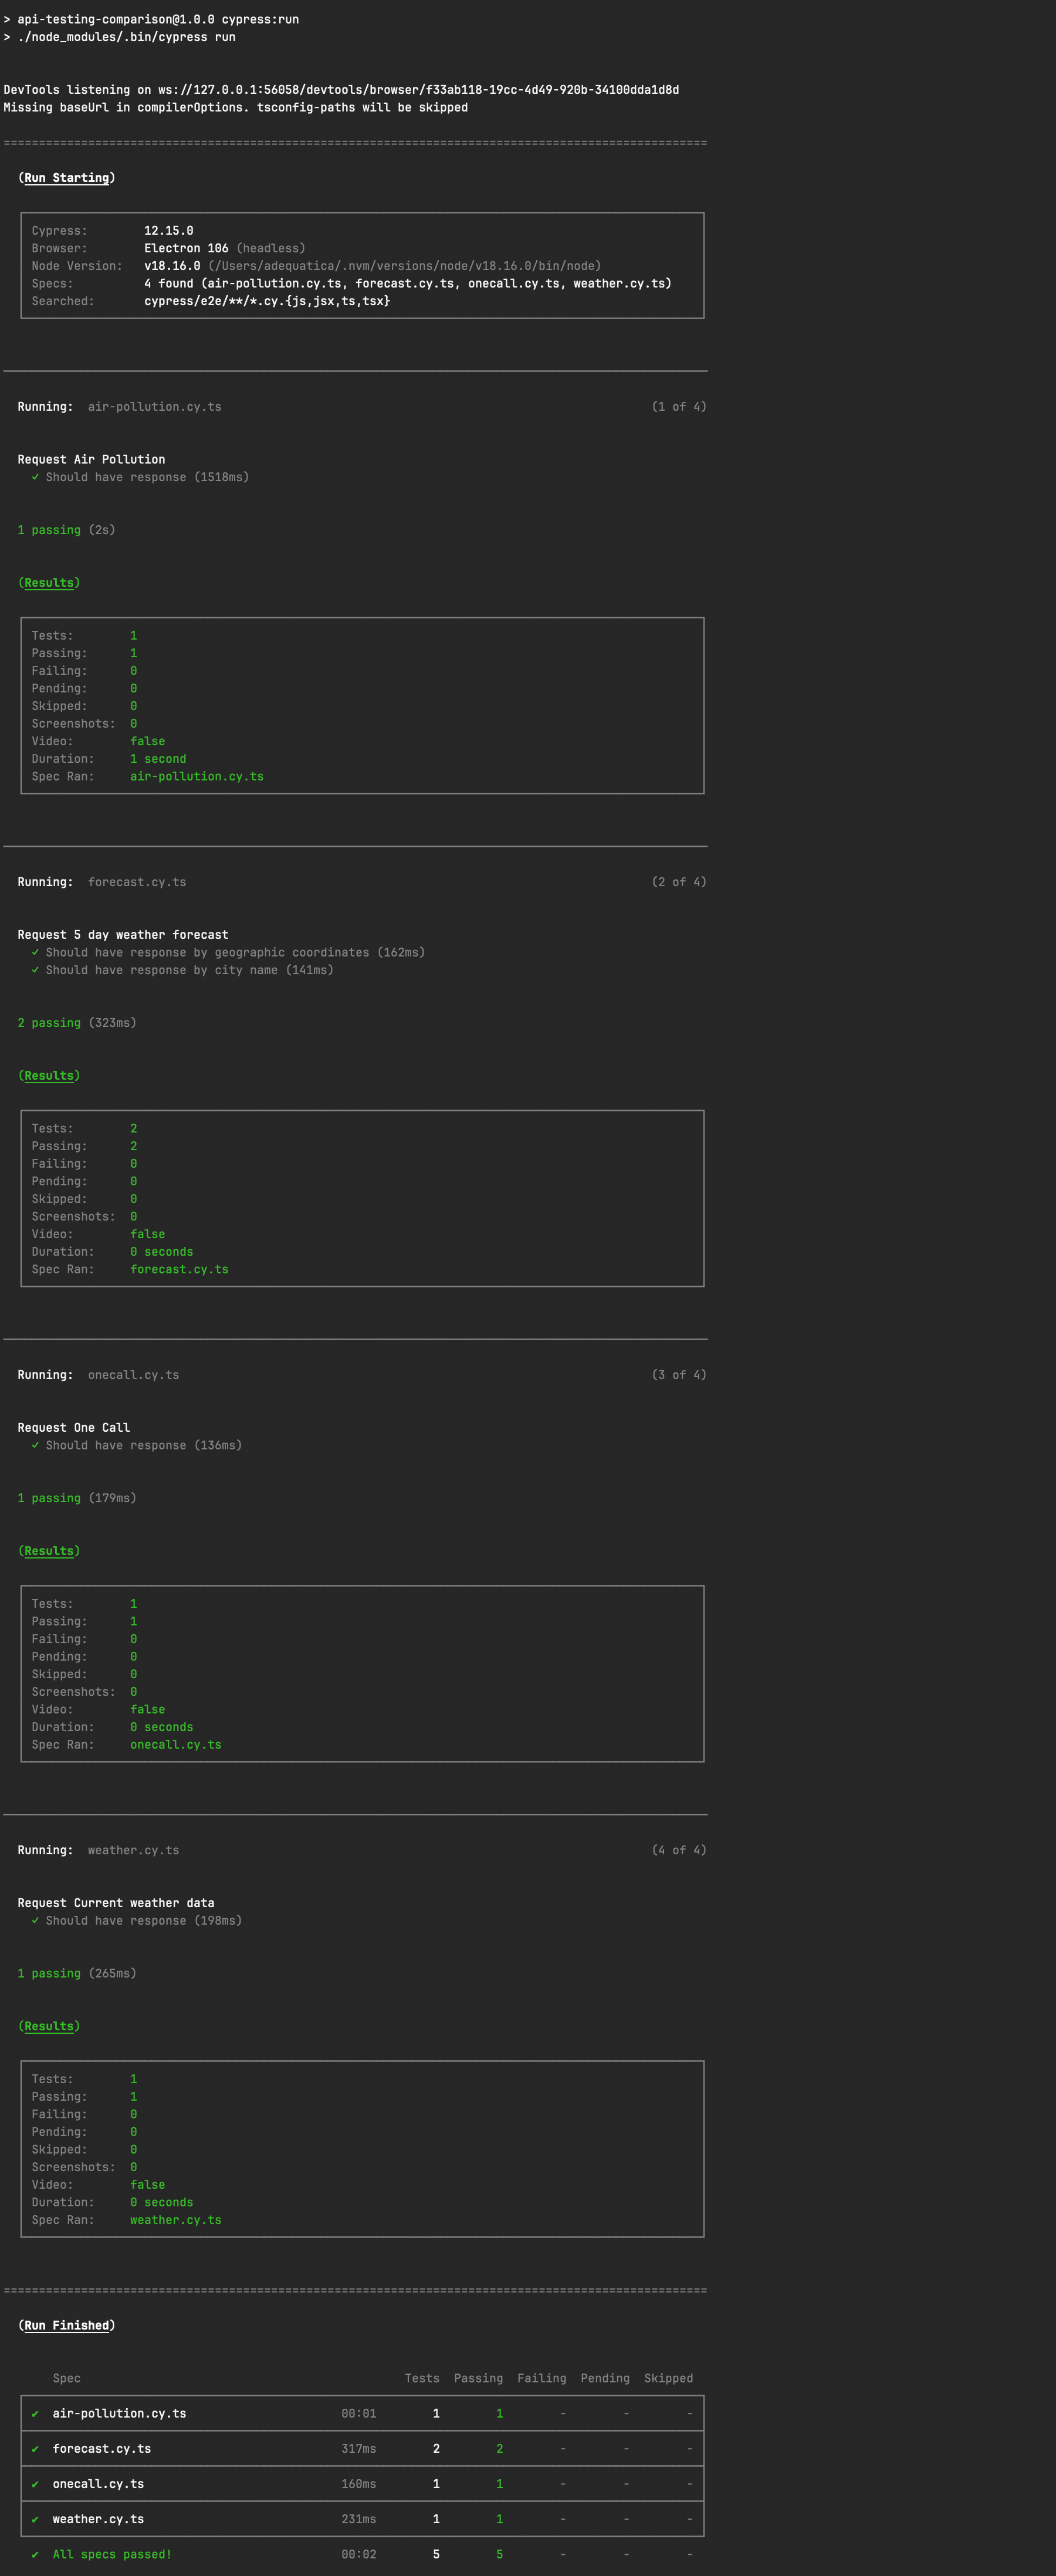Click the 'Run Finished' heading
Screen dimensions: 1056x2576
(66, 2325)
